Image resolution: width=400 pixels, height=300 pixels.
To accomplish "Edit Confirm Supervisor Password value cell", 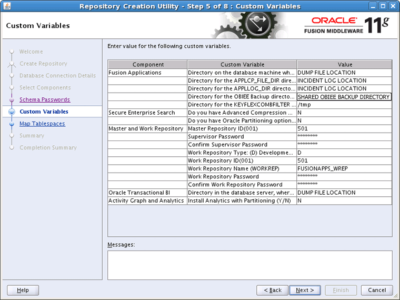I will 344,145.
